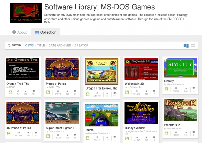Screen dimensions: 202x143
Task: Open the Wolfenstein 3D title link
Action: click(134, 84)
